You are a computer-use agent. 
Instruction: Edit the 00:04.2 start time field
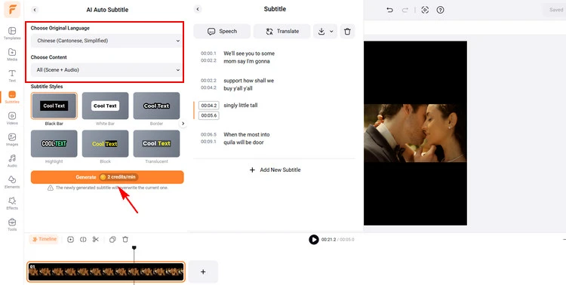click(209, 106)
